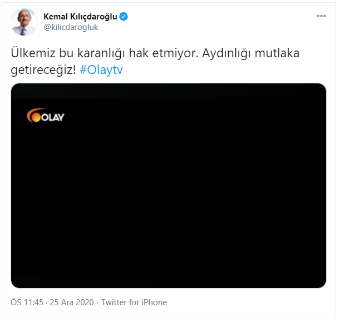Click the blue verified badge
The height and width of the screenshot is (318, 340).
pos(124,17)
